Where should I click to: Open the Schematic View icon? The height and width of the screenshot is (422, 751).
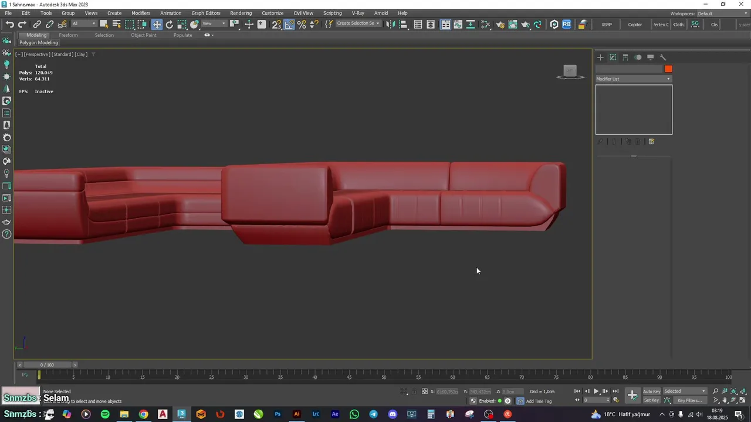tap(486, 24)
